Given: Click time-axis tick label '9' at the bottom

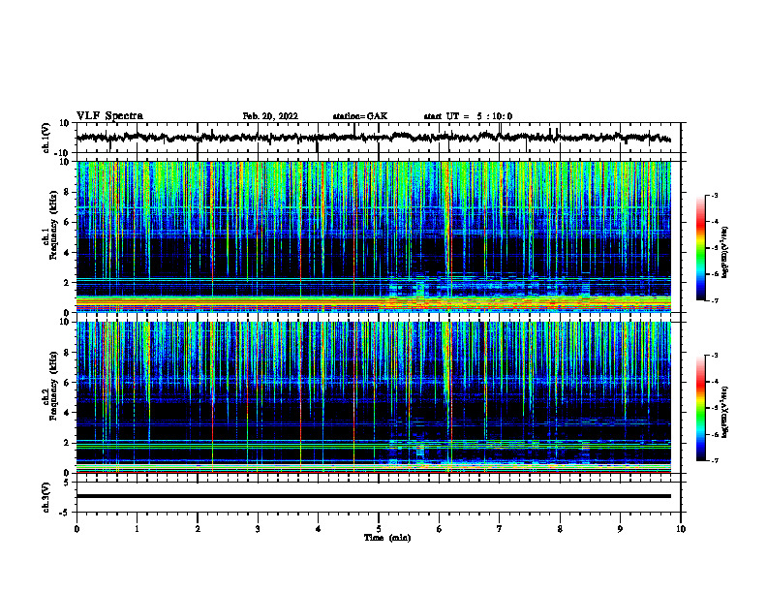Looking at the screenshot, I should click(x=620, y=529).
